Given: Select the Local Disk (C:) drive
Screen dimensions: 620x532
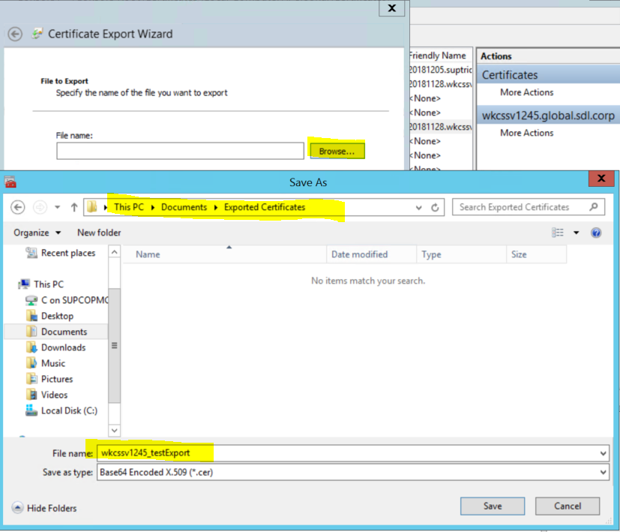Looking at the screenshot, I should 68,410.
